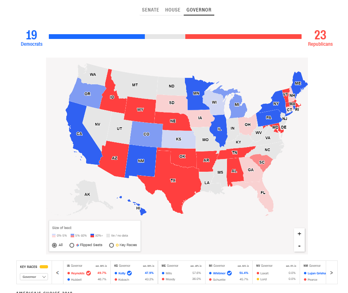
Task: Click Reynolds winner checkmark icon
Action: click(88, 273)
